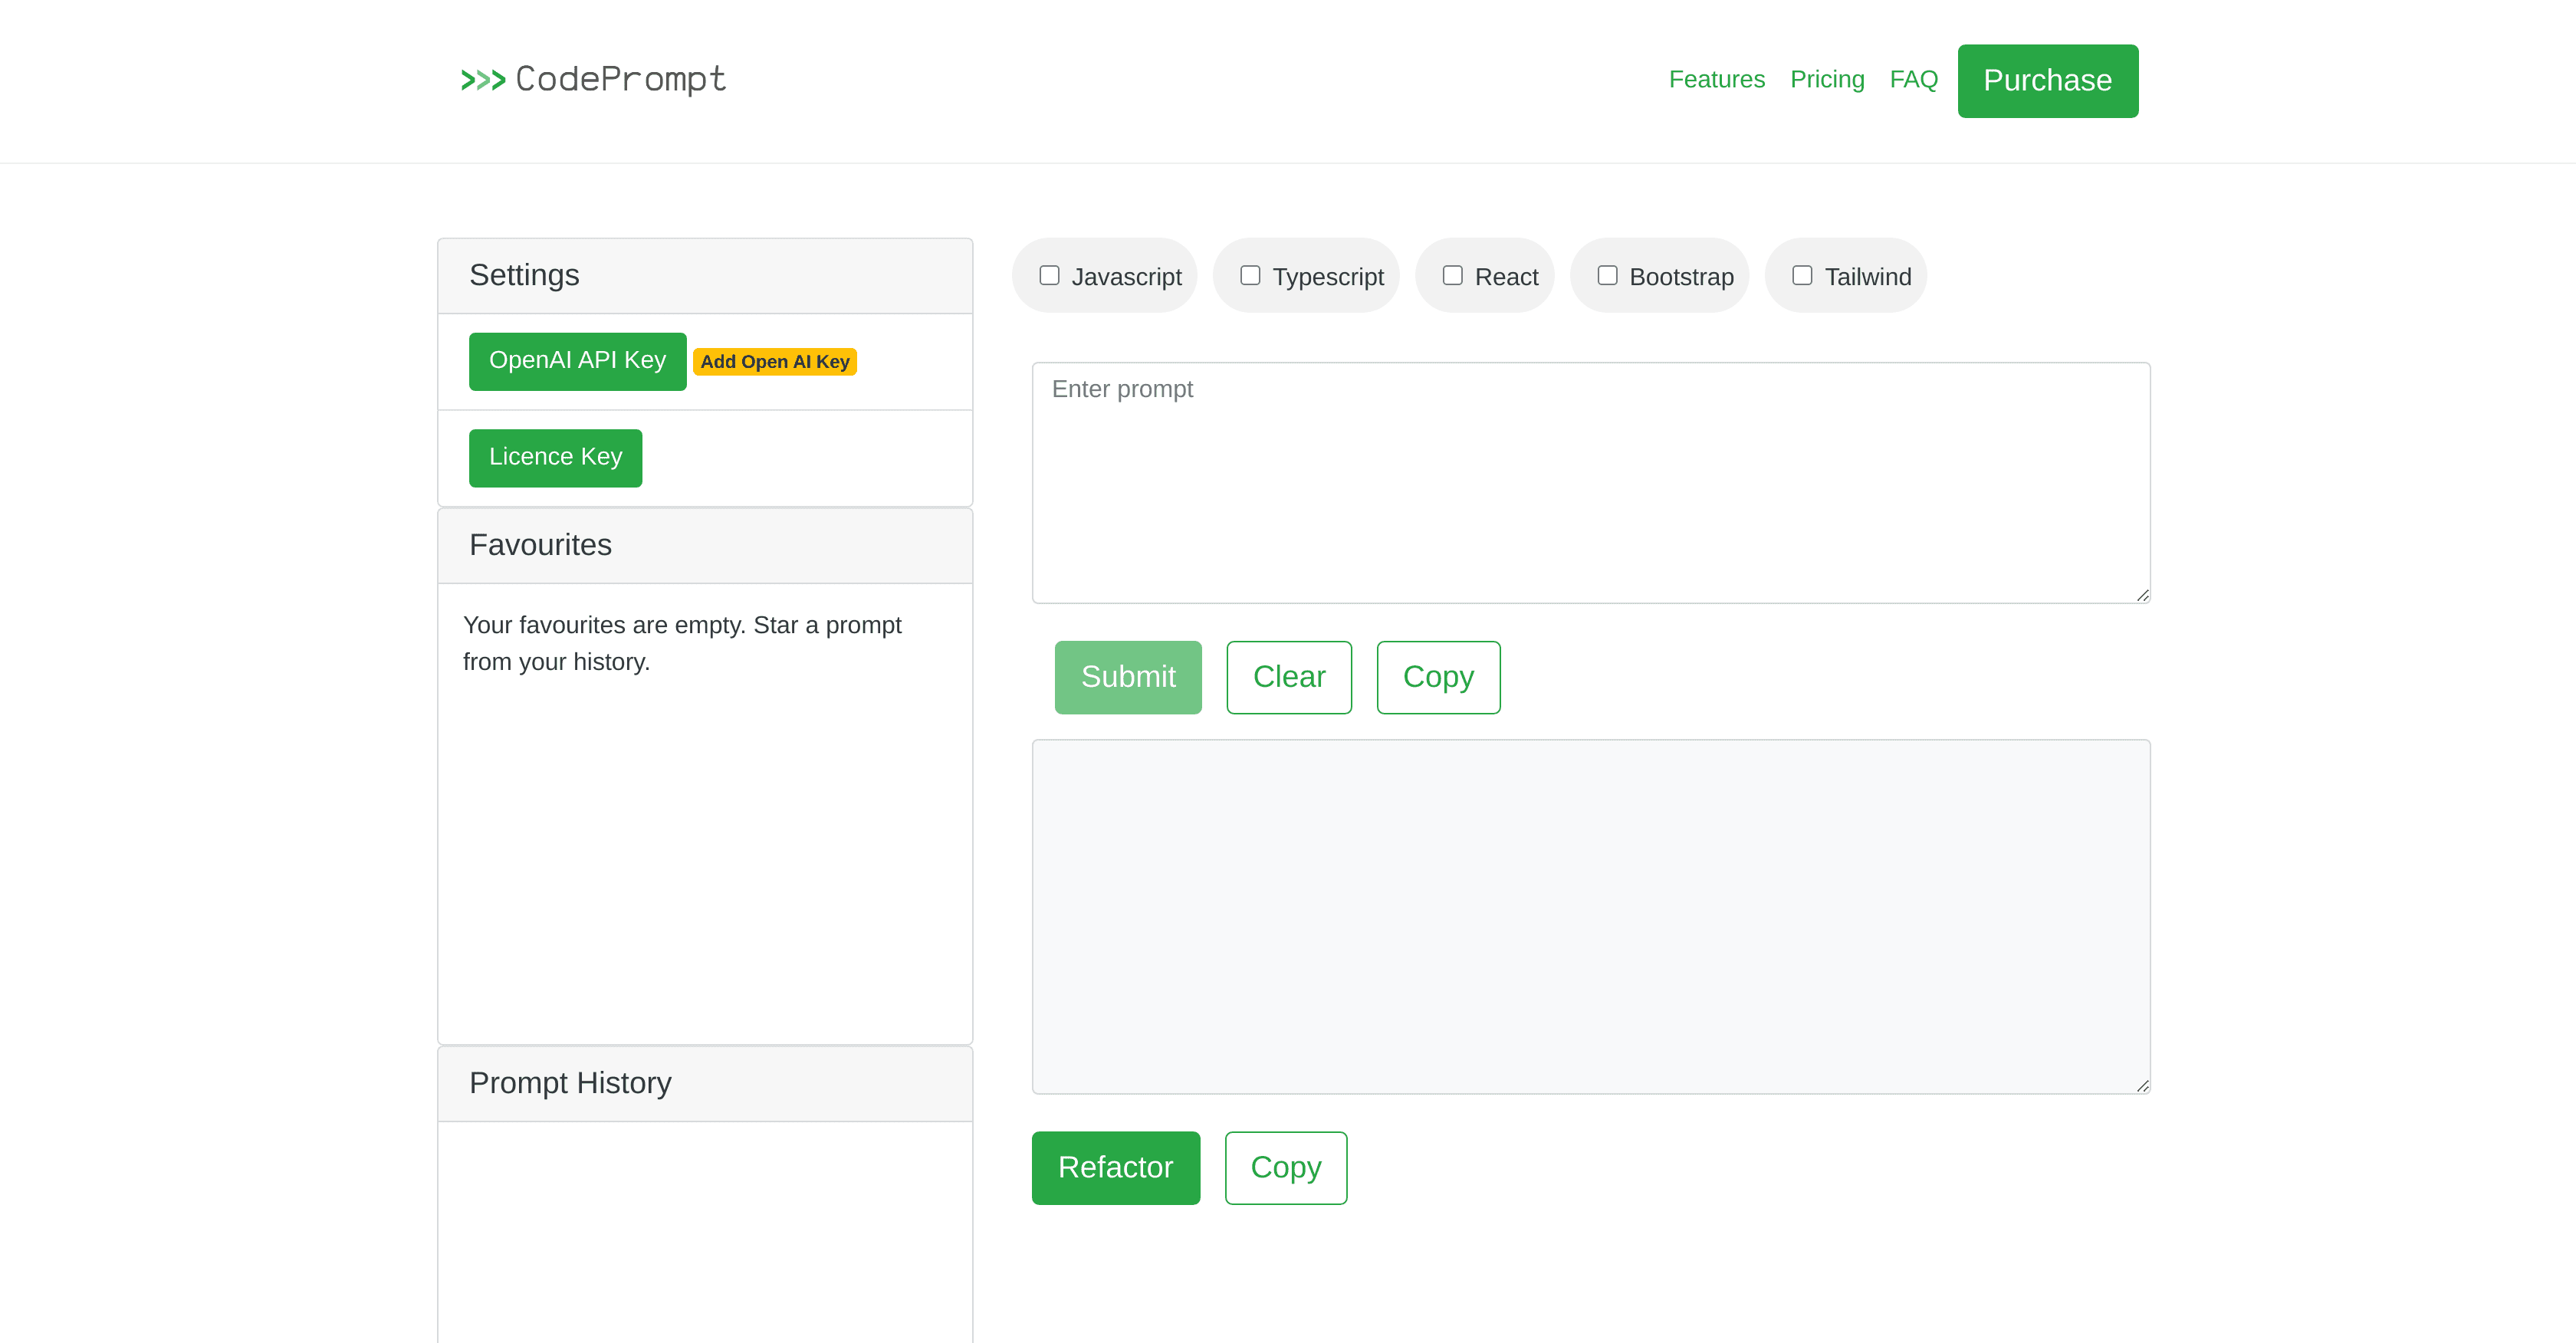Click into the Enter prompt textarea
Image resolution: width=2576 pixels, height=1343 pixels.
pyautogui.click(x=1590, y=482)
